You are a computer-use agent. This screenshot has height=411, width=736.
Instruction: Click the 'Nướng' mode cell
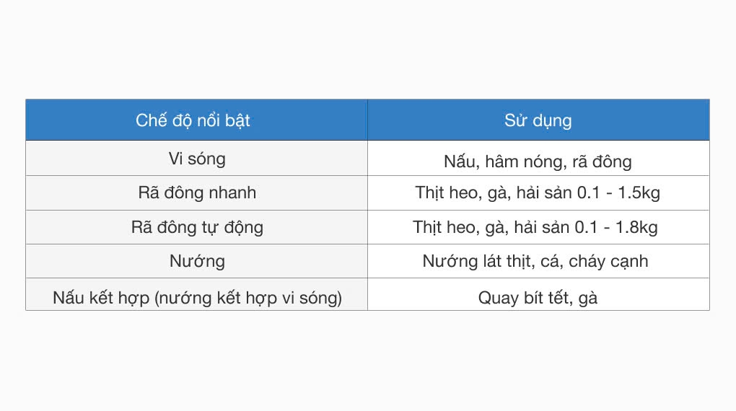pyautogui.click(x=197, y=261)
